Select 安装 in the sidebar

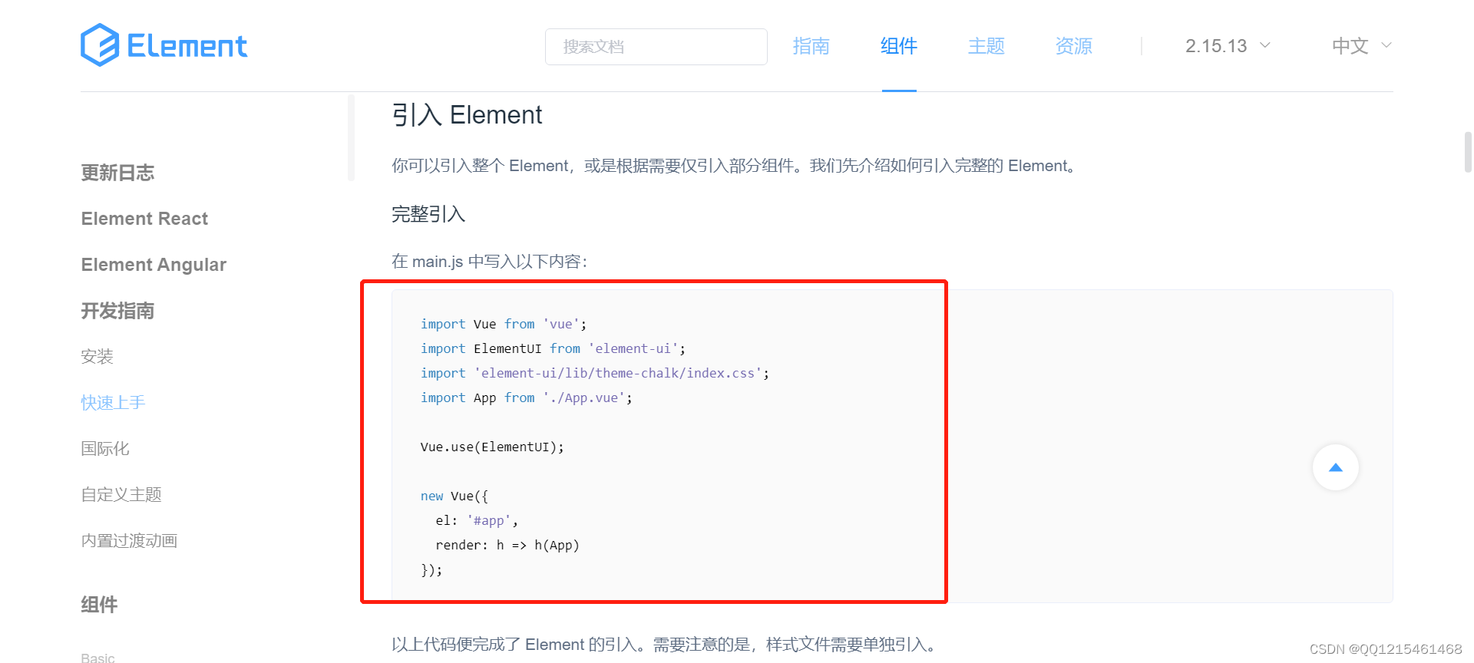[x=97, y=357]
